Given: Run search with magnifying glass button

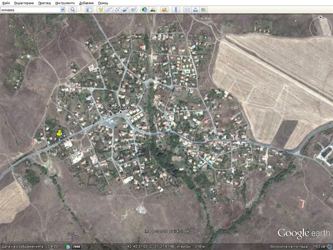Looking at the screenshot, I should click(x=72, y=9).
